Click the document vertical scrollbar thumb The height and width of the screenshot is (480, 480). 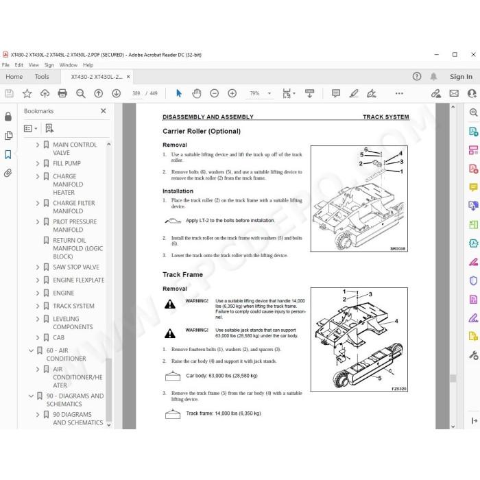[453, 379]
